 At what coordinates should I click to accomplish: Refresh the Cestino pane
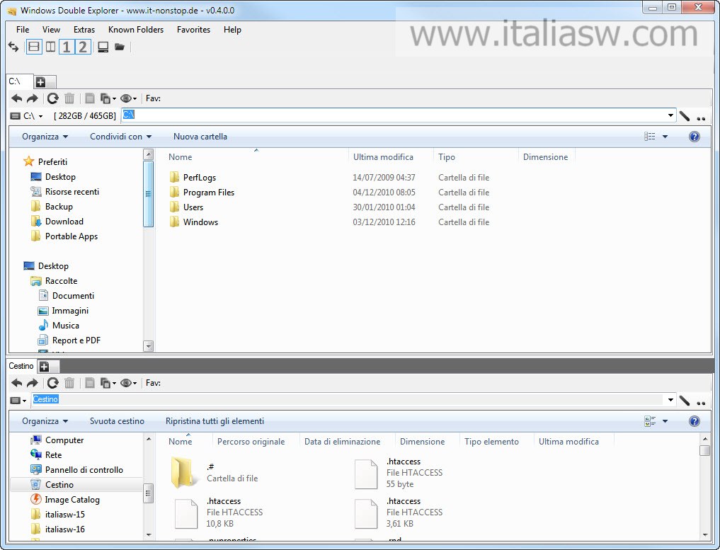coord(53,383)
